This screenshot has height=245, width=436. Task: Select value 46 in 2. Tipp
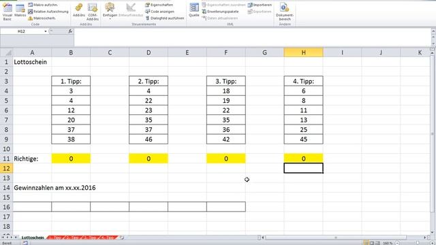point(149,139)
